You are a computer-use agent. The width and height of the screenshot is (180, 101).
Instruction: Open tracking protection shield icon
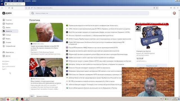tap(26, 8)
